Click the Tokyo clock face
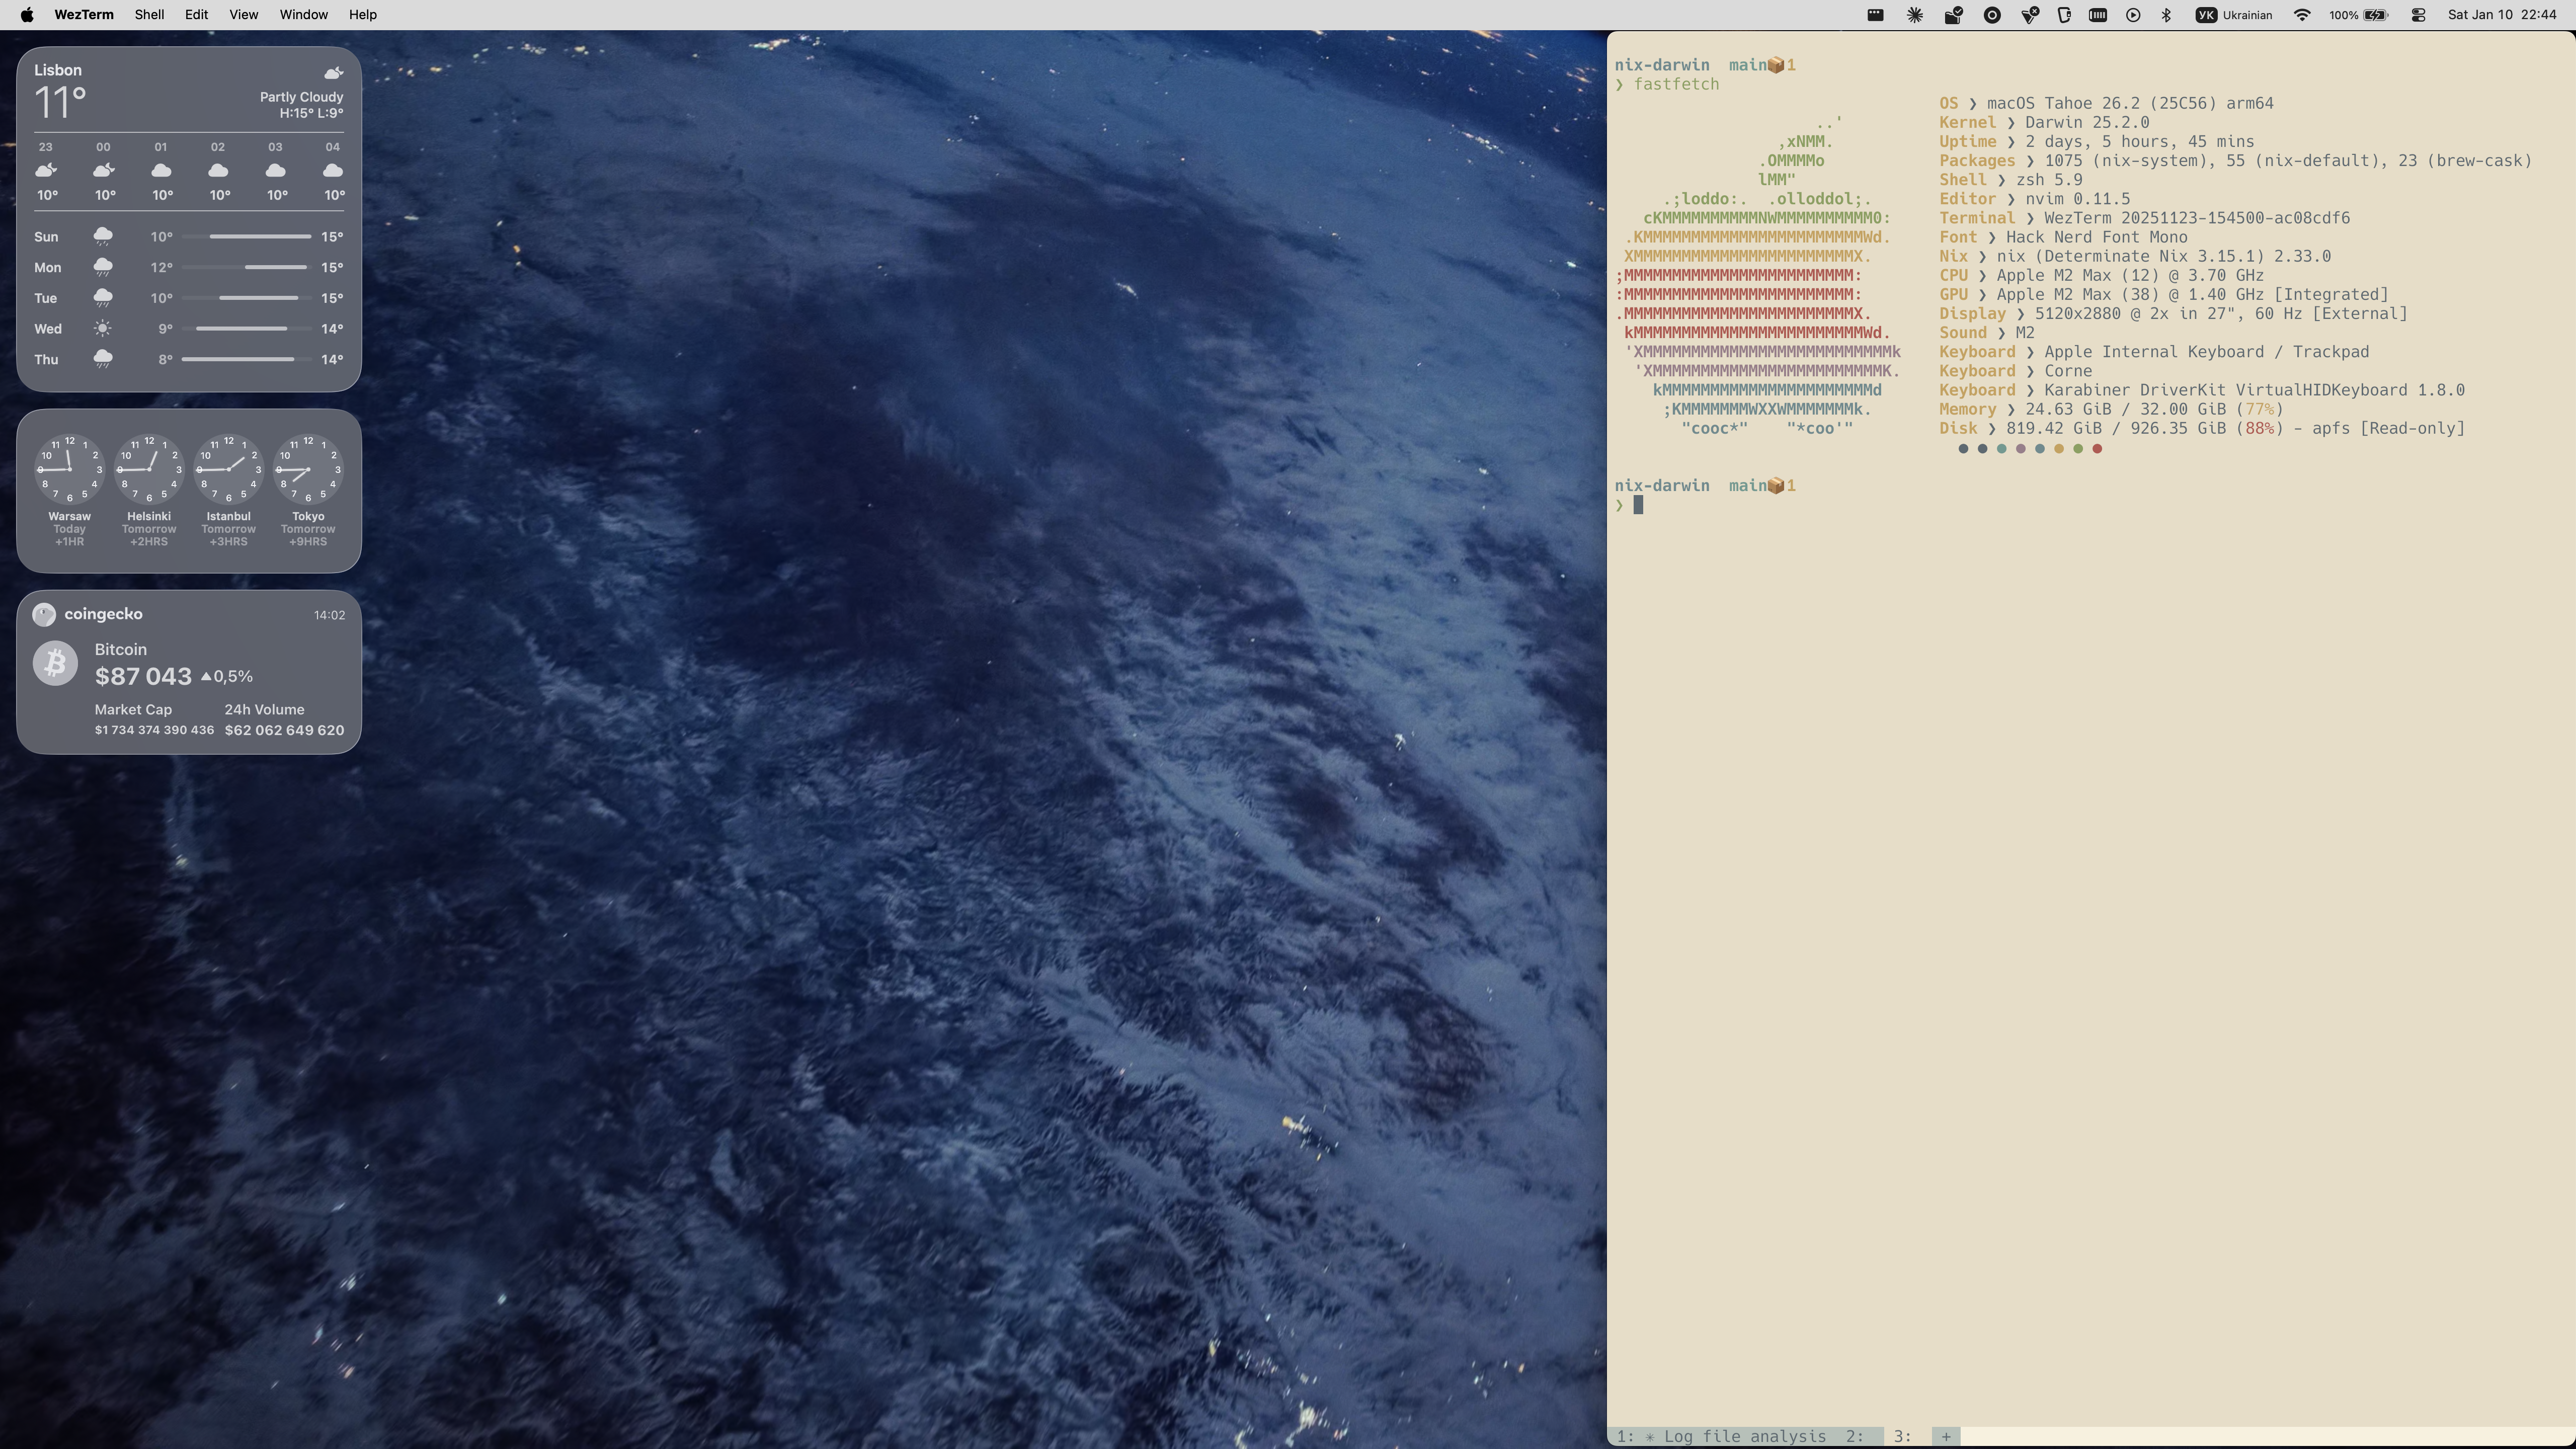This screenshot has height=1449, width=2576. point(308,469)
